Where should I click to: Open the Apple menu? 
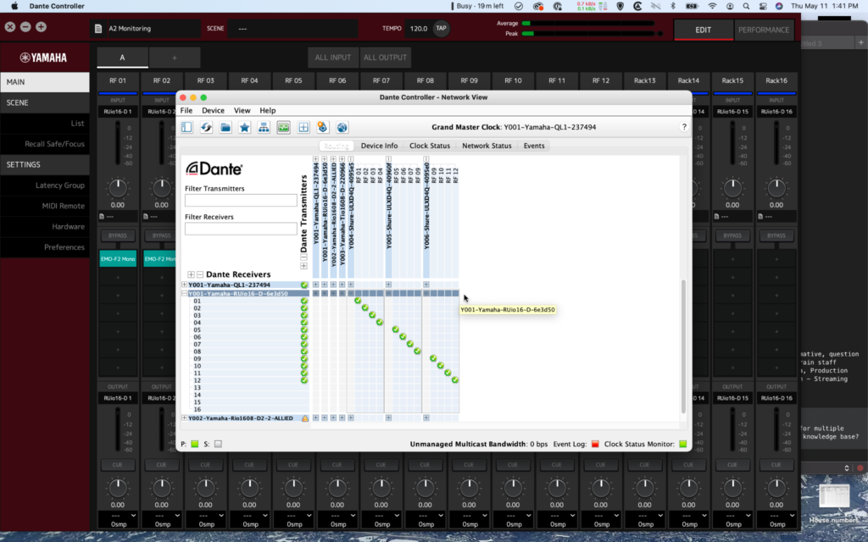click(14, 6)
